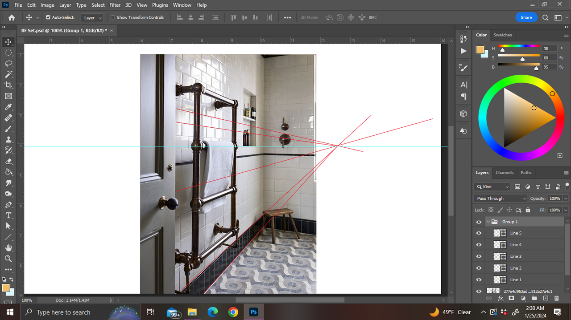
Task: Select the Line tool
Action: (8, 237)
